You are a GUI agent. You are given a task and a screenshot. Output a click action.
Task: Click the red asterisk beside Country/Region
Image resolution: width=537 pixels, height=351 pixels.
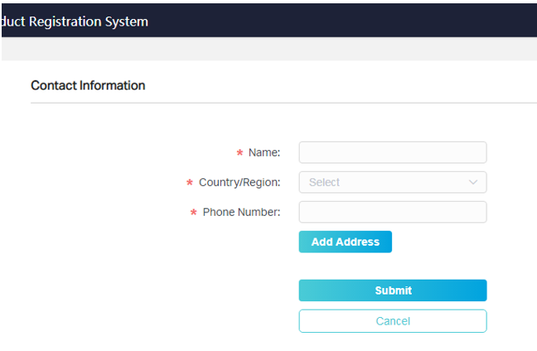[x=190, y=183]
